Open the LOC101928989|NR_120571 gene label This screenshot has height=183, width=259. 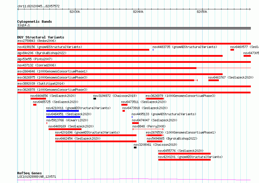point(37,177)
